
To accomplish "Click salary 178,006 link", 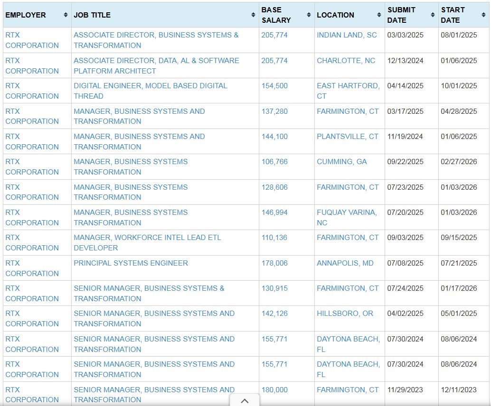I will coord(274,263).
